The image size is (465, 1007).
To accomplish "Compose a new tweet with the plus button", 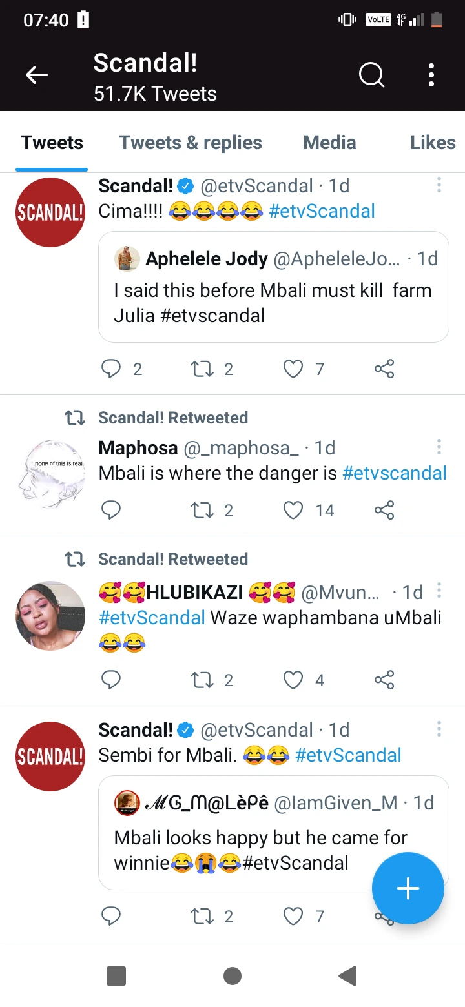I will point(408,889).
